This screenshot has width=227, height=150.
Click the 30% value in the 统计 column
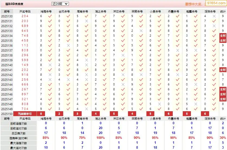click(x=223, y=138)
